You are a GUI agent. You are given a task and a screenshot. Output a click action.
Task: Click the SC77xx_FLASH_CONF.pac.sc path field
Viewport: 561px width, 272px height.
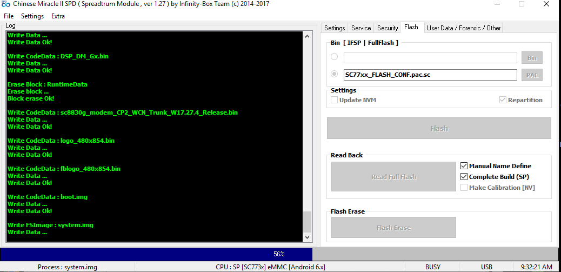click(430, 75)
